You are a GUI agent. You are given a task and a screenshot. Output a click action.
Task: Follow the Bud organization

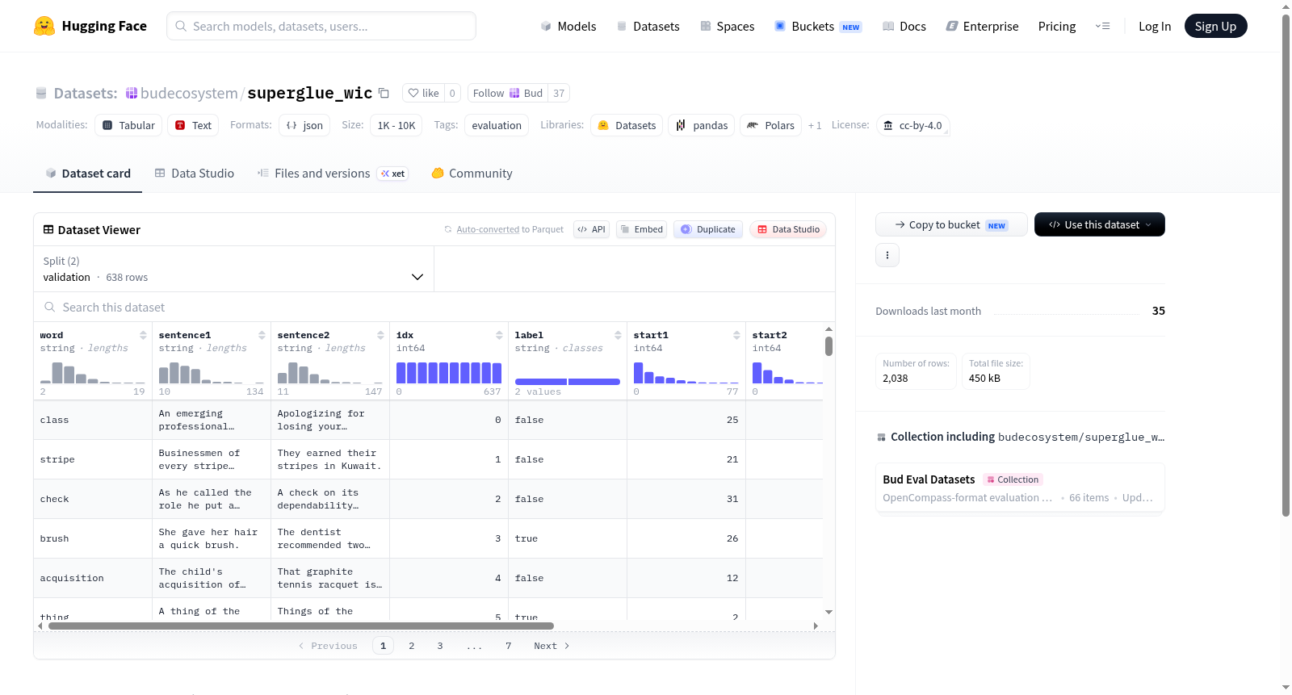507,93
